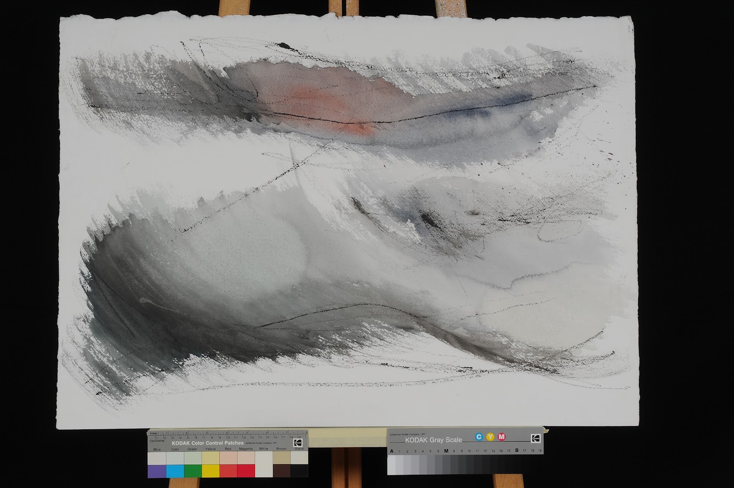Select the solid Black color patch
This screenshot has width=734, height=488.
point(299,471)
